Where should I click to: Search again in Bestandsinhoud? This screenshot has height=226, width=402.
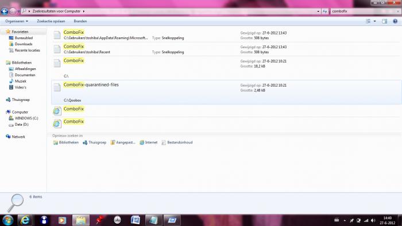[x=177, y=143]
